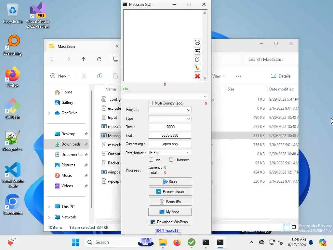Refresh the MassScan folder view

[x=99, y=59]
